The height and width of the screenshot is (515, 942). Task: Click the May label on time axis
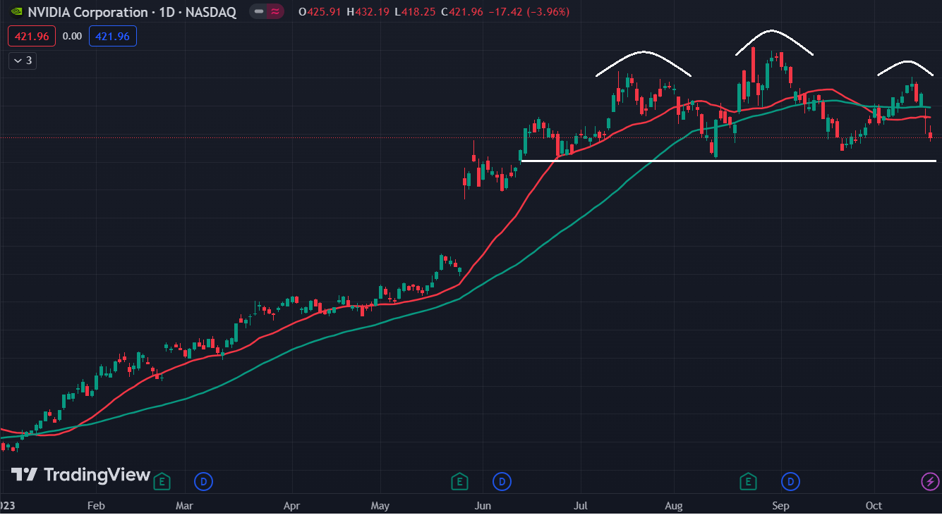pyautogui.click(x=380, y=506)
